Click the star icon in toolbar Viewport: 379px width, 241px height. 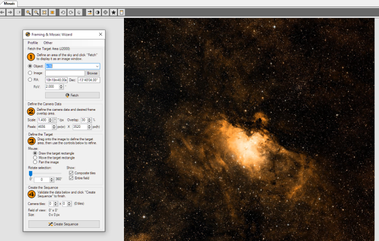click(x=114, y=12)
